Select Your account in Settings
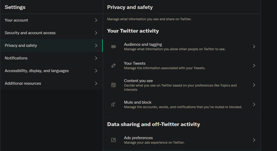 click(51, 20)
